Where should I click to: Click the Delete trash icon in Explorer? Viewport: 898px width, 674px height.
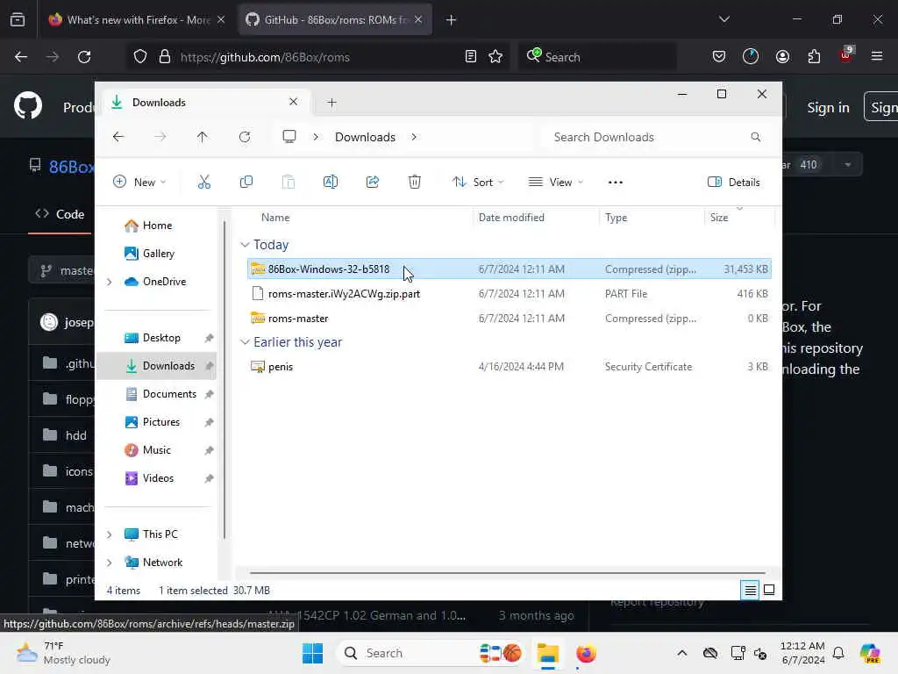click(x=415, y=183)
